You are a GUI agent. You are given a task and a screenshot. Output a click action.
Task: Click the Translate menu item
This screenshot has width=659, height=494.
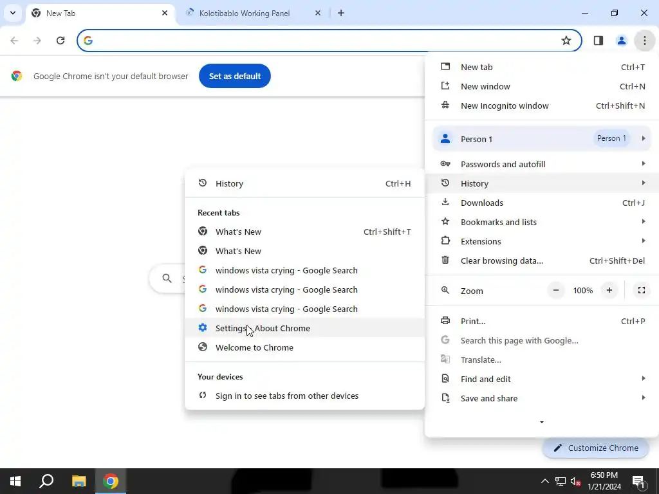coord(542,360)
